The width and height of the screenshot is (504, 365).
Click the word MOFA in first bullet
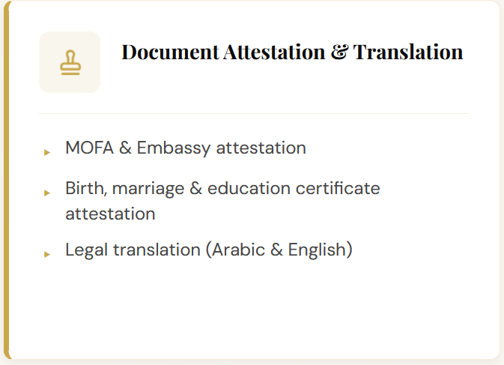tap(89, 148)
